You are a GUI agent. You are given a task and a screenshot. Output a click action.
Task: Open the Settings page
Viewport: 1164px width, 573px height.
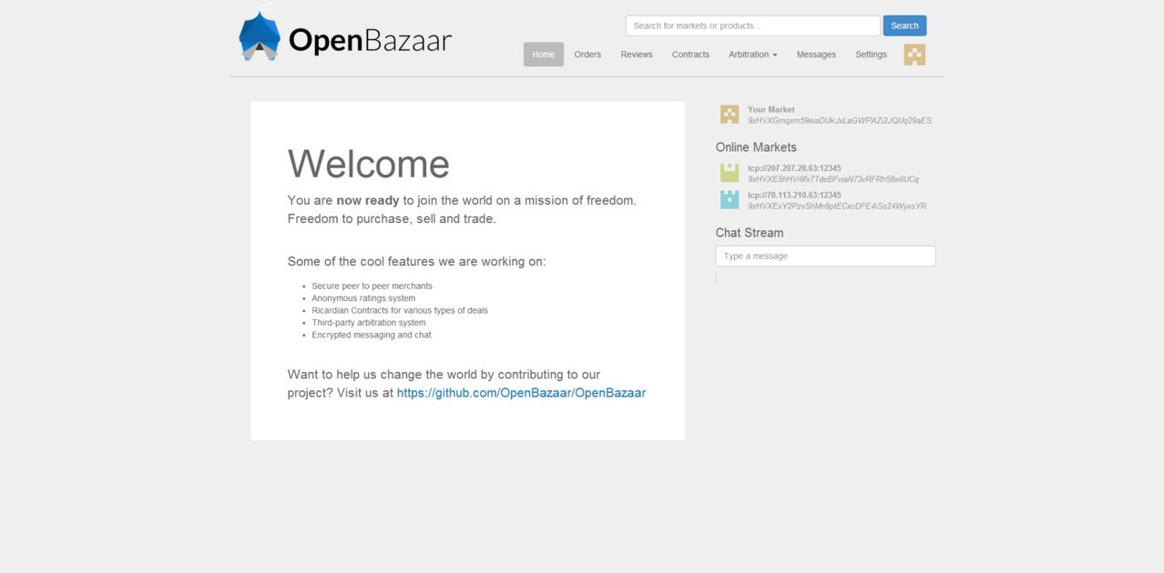click(871, 55)
